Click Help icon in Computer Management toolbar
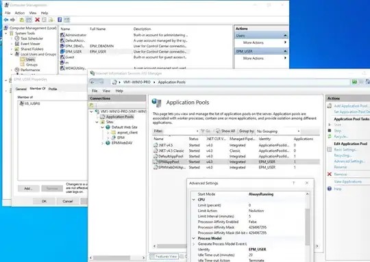The image size is (370, 262). tap(60, 20)
